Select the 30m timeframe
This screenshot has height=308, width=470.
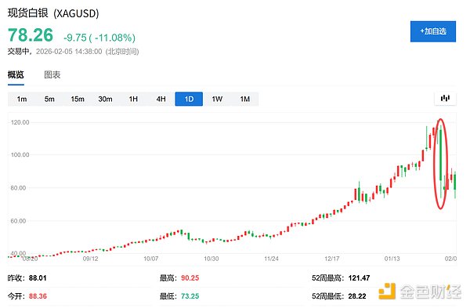point(105,99)
